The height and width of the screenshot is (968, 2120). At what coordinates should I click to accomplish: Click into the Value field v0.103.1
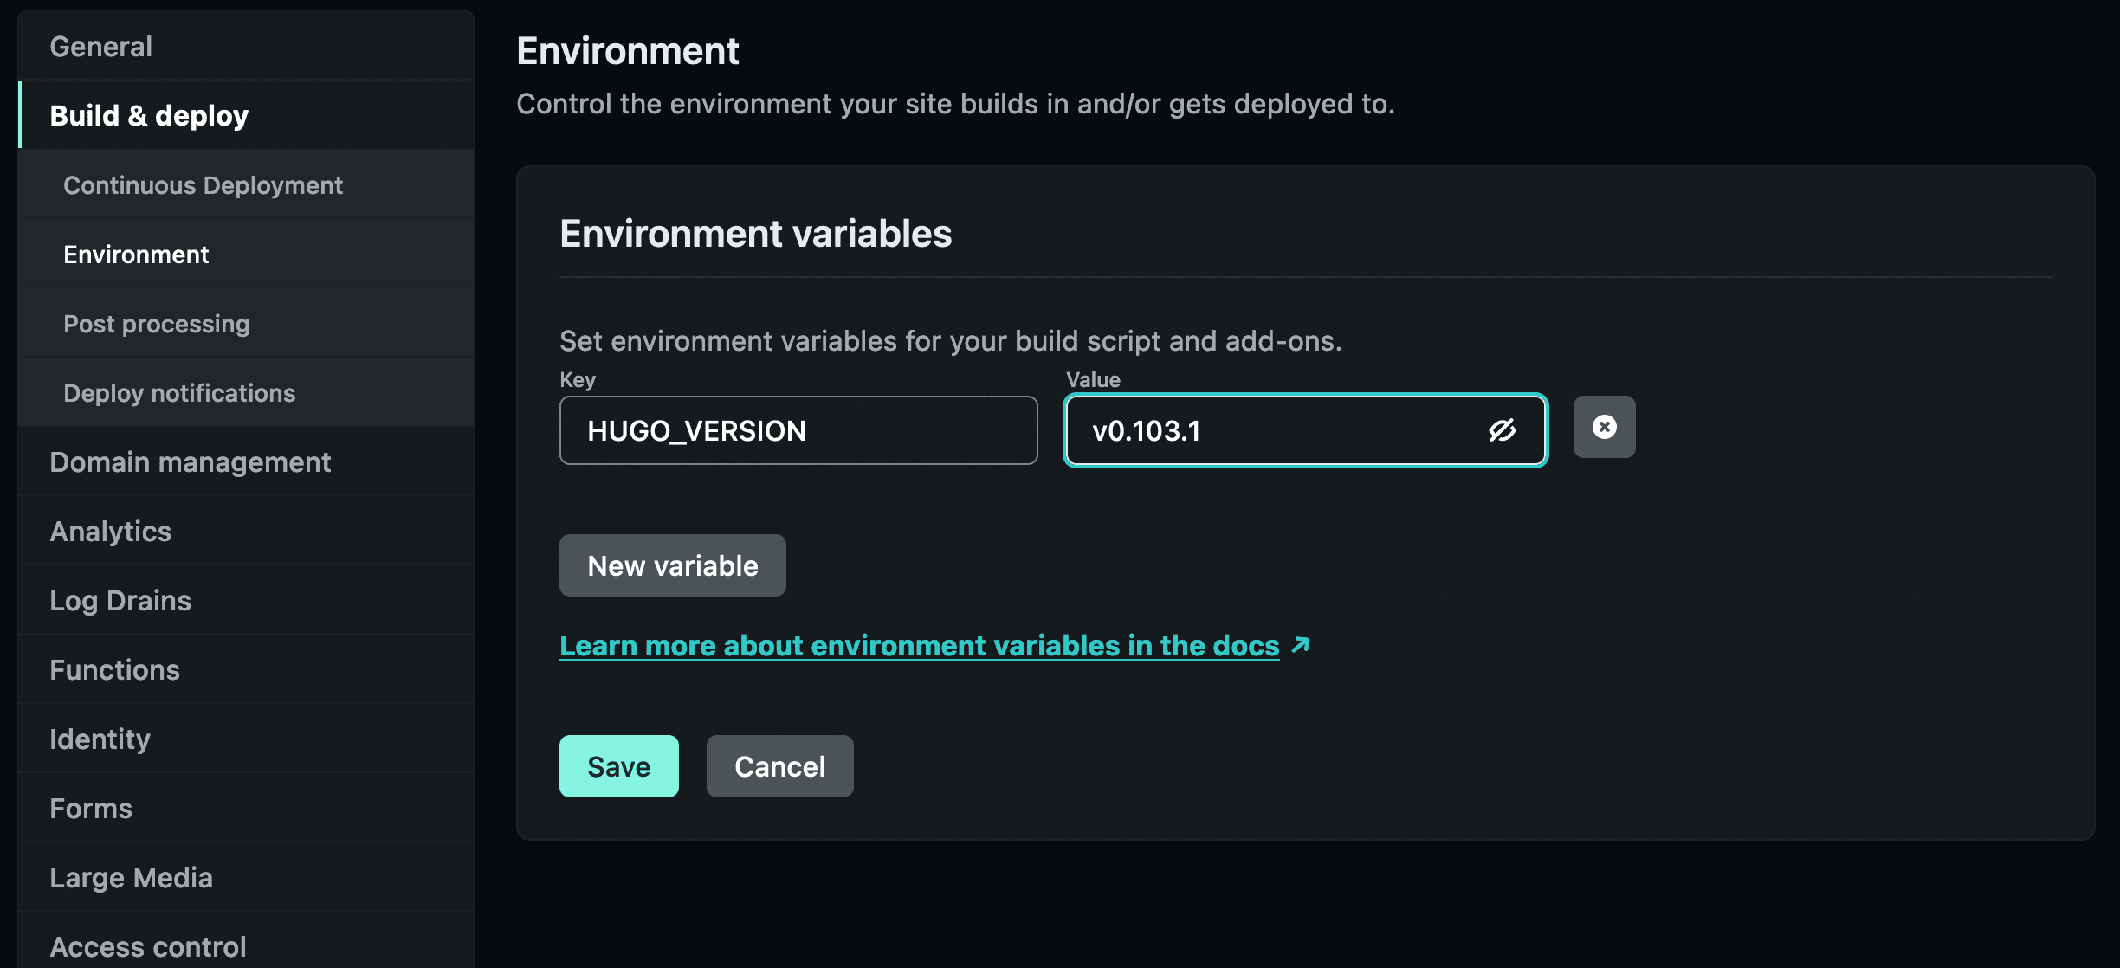tap(1273, 430)
